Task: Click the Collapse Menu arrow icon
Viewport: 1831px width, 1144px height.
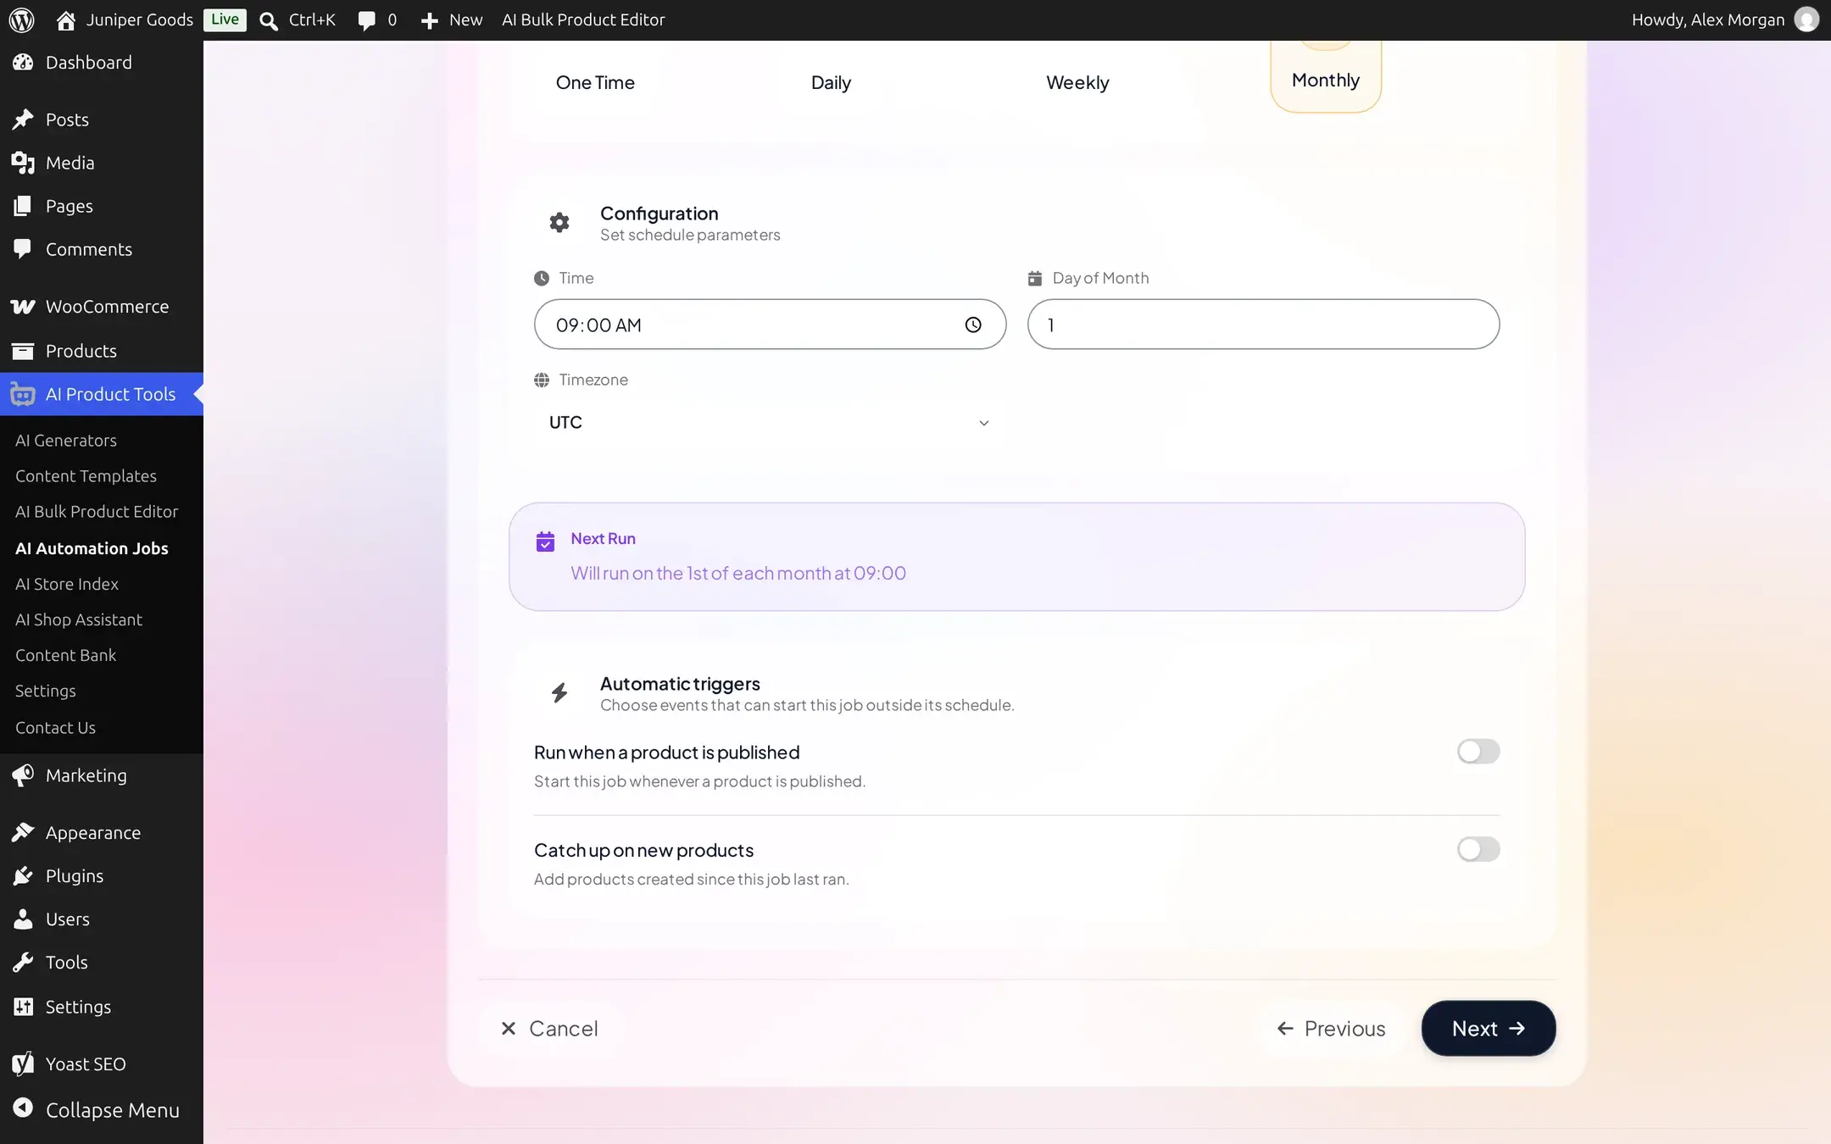Action: 23,1108
